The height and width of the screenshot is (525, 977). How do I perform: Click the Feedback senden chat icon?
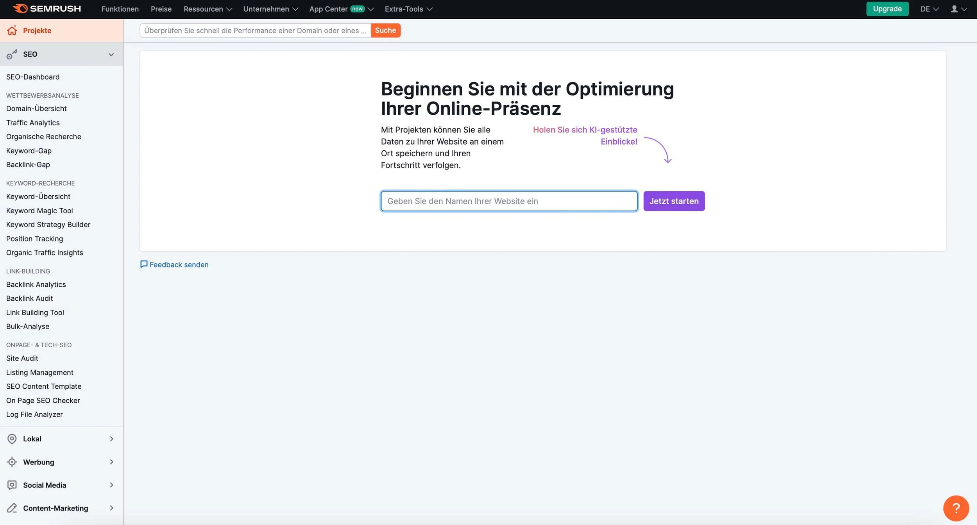(144, 264)
